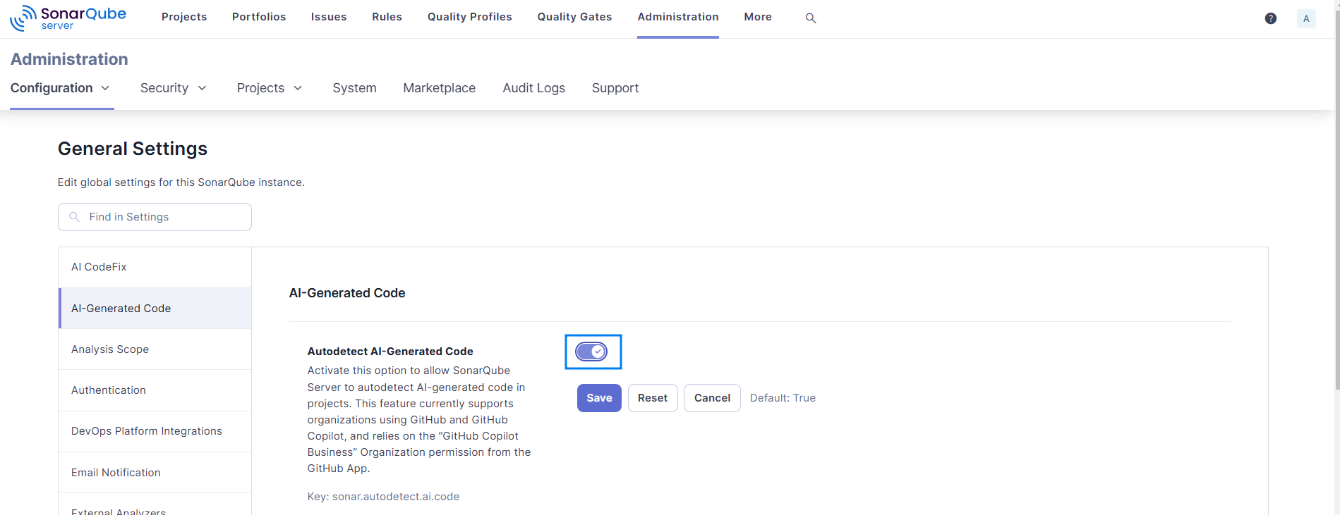Image resolution: width=1340 pixels, height=515 pixels.
Task: Open Quality Profiles
Action: (470, 17)
